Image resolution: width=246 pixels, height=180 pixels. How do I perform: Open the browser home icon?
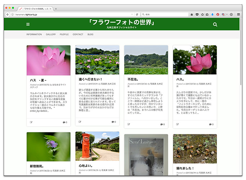click(x=192, y=15)
